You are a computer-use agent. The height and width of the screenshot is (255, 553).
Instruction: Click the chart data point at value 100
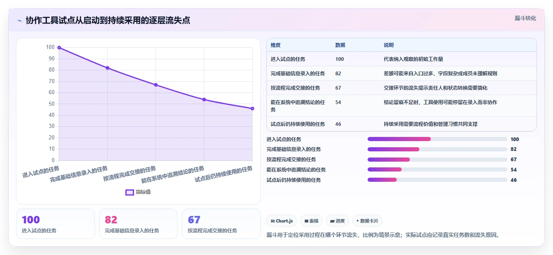[59, 48]
